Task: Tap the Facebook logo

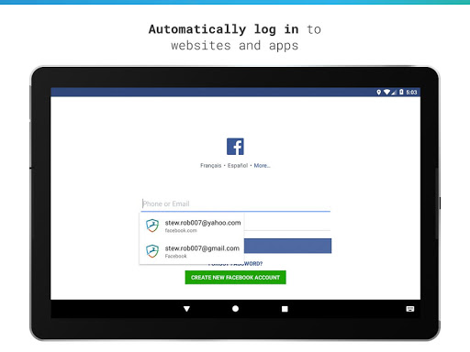Action: [x=235, y=147]
